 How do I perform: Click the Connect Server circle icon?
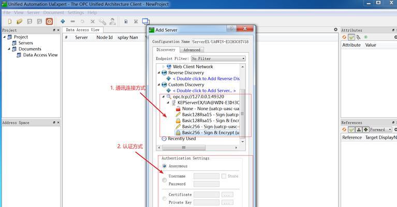click(82, 22)
